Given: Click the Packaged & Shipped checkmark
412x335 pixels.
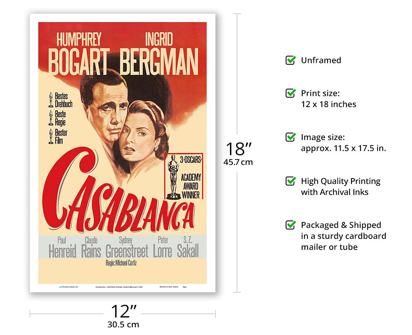Looking at the screenshot, I should click(x=290, y=225).
